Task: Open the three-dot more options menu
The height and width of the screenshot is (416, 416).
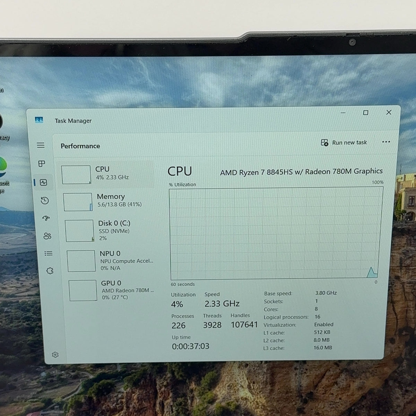Action: click(x=386, y=142)
